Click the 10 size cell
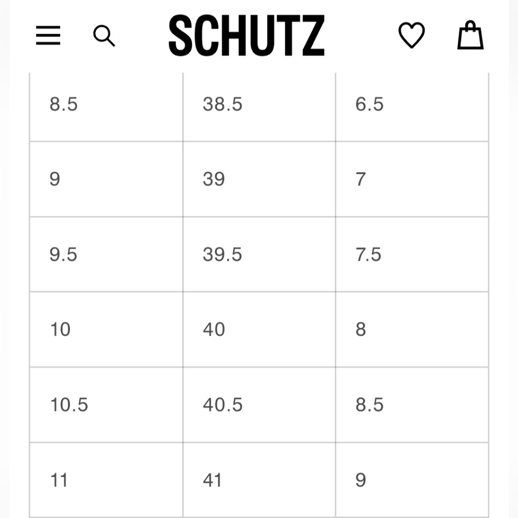 [x=106, y=329]
